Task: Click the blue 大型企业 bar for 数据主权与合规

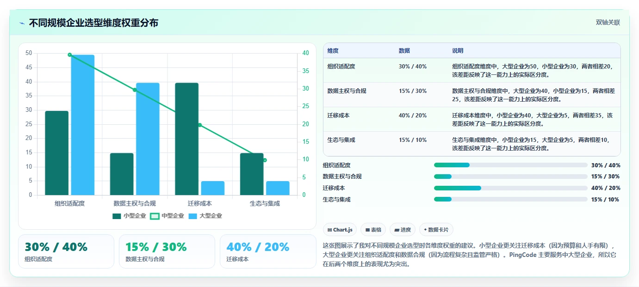Action: pos(148,139)
